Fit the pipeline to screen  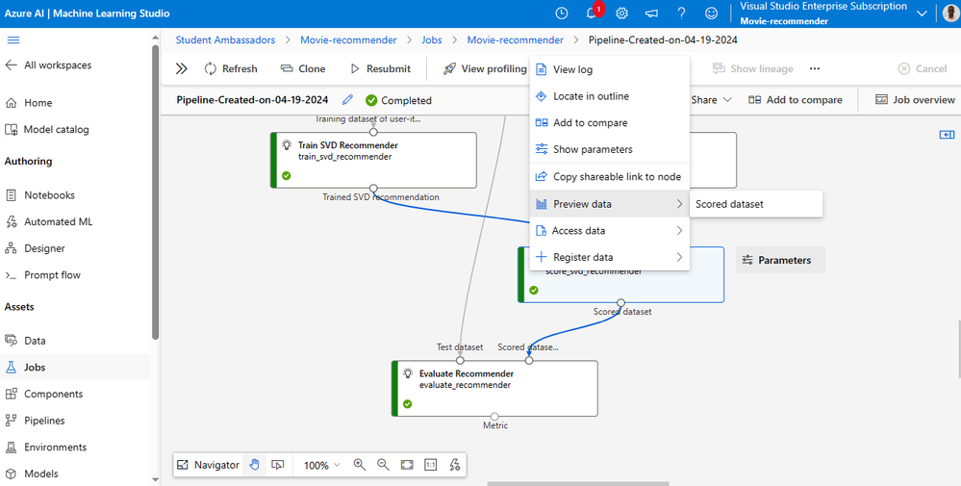pos(407,465)
